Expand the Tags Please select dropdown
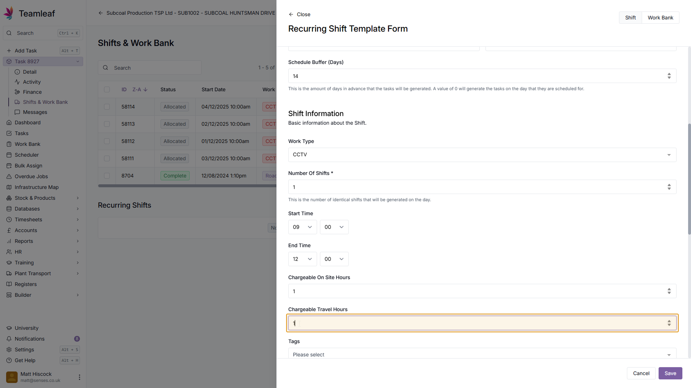691x388 pixels. [x=482, y=354]
